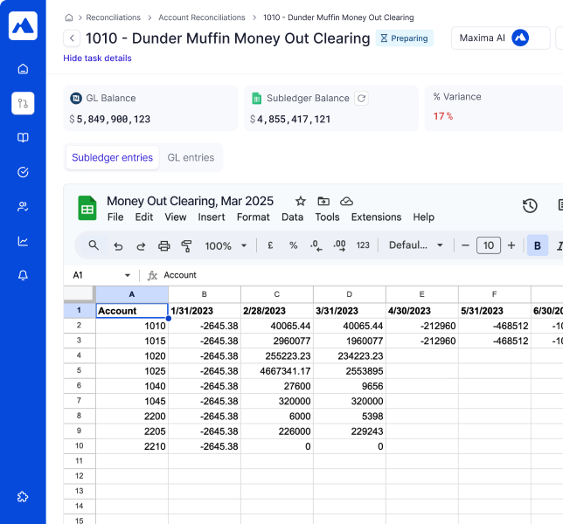Format as percent icon
The width and height of the screenshot is (563, 524).
click(x=294, y=245)
